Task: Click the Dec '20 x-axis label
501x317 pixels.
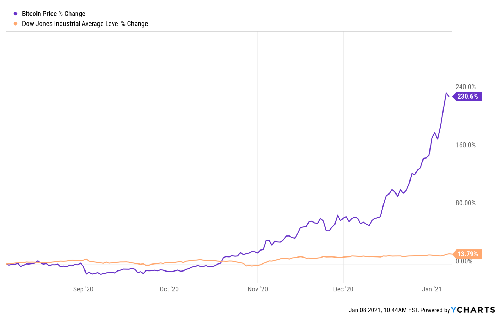Action: click(343, 289)
